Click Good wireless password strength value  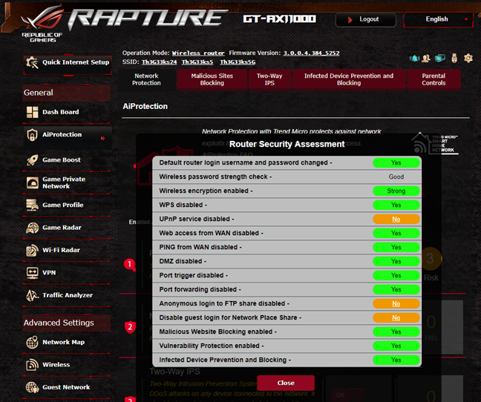coord(396,177)
